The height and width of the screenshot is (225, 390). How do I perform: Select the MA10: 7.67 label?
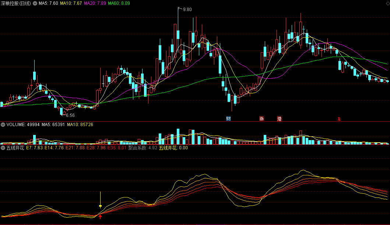click(71, 3)
